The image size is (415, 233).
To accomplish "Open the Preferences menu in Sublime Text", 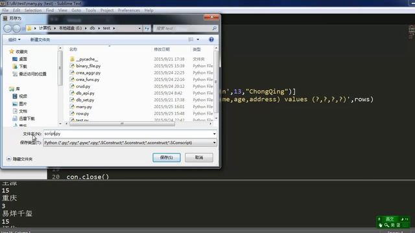I will pyautogui.click(x=129, y=10).
